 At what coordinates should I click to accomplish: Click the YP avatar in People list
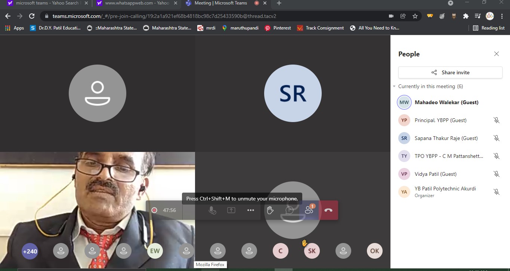pos(404,120)
